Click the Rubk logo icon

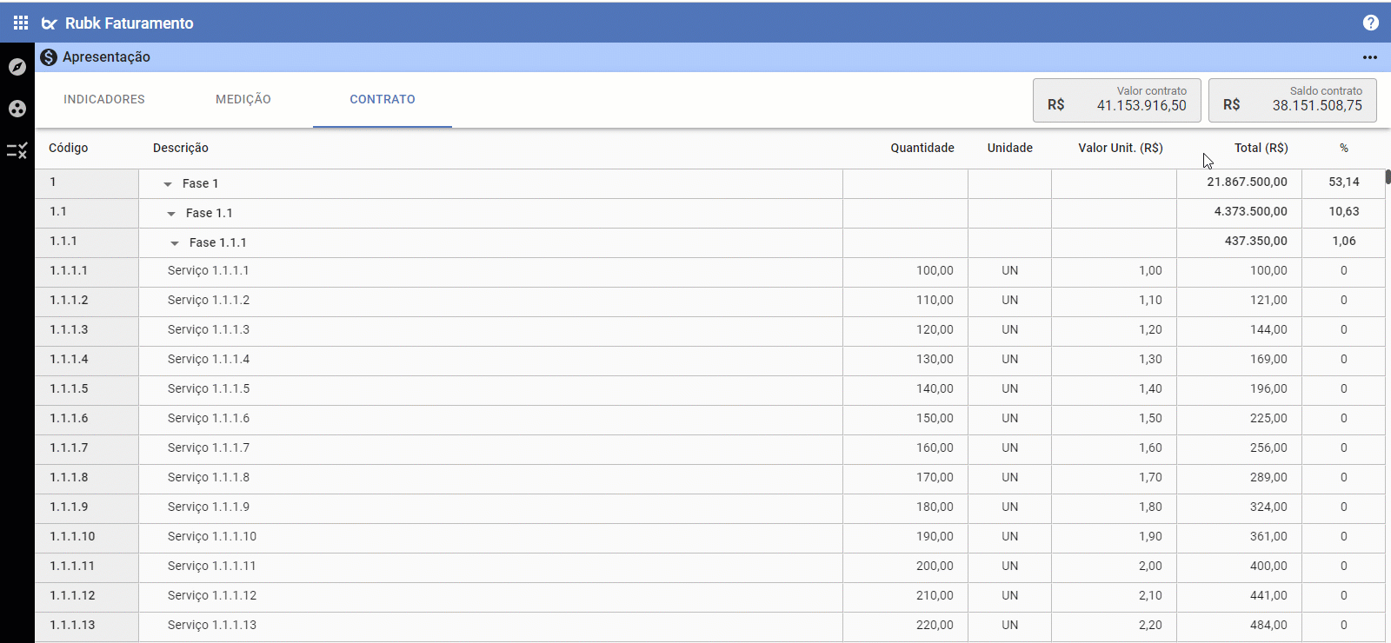[x=50, y=23]
